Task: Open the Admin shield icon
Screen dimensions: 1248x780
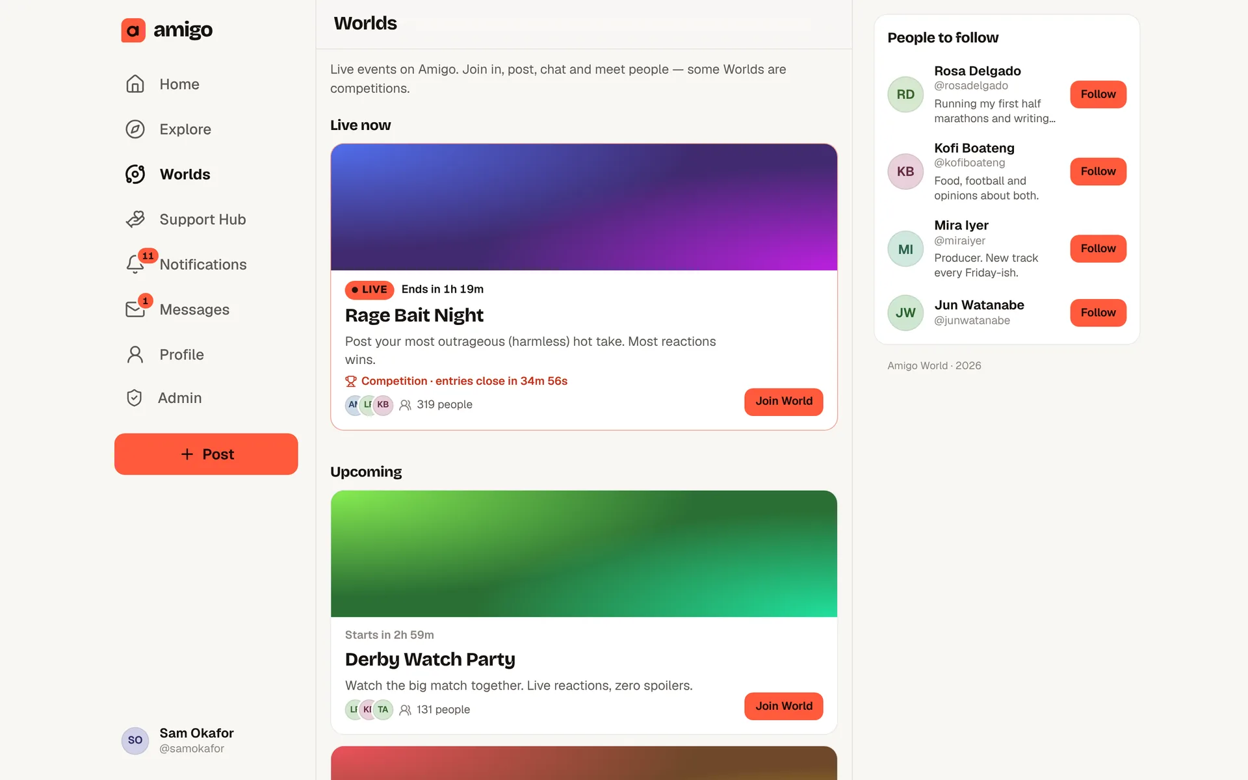Action: [135, 398]
